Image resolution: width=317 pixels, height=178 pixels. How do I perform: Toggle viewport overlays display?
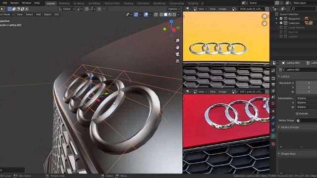146,14
